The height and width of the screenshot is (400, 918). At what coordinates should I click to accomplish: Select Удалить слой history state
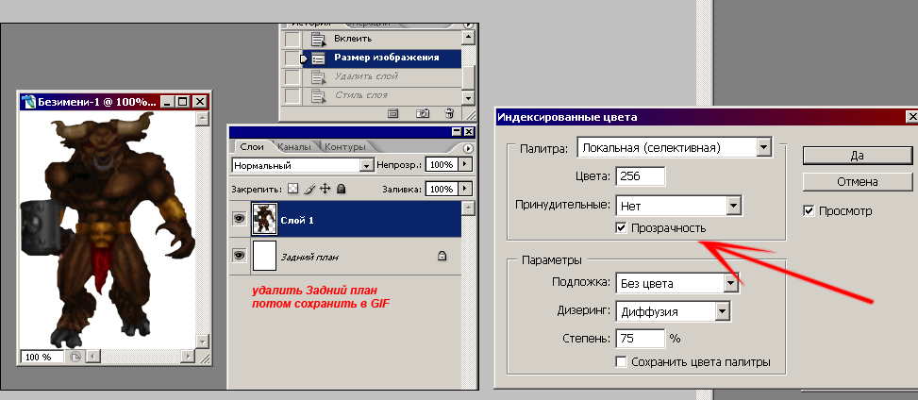381,76
